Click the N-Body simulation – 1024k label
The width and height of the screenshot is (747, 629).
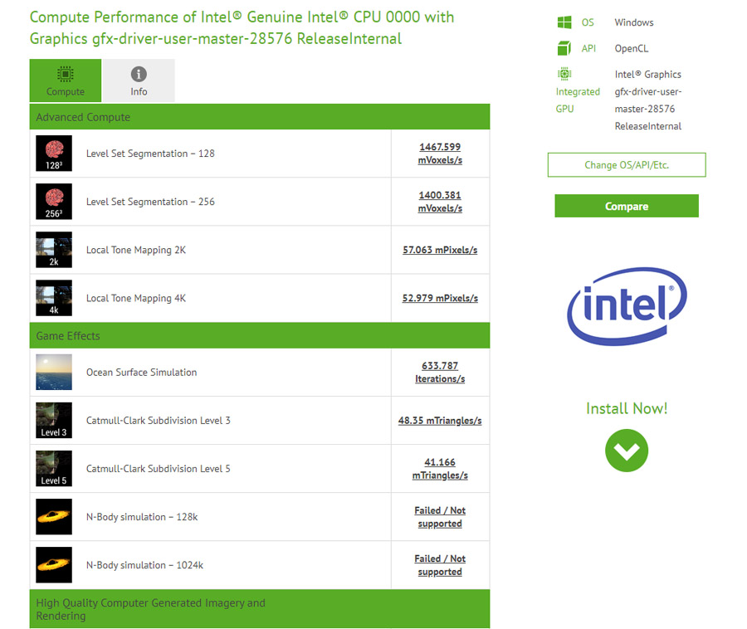pyautogui.click(x=144, y=565)
